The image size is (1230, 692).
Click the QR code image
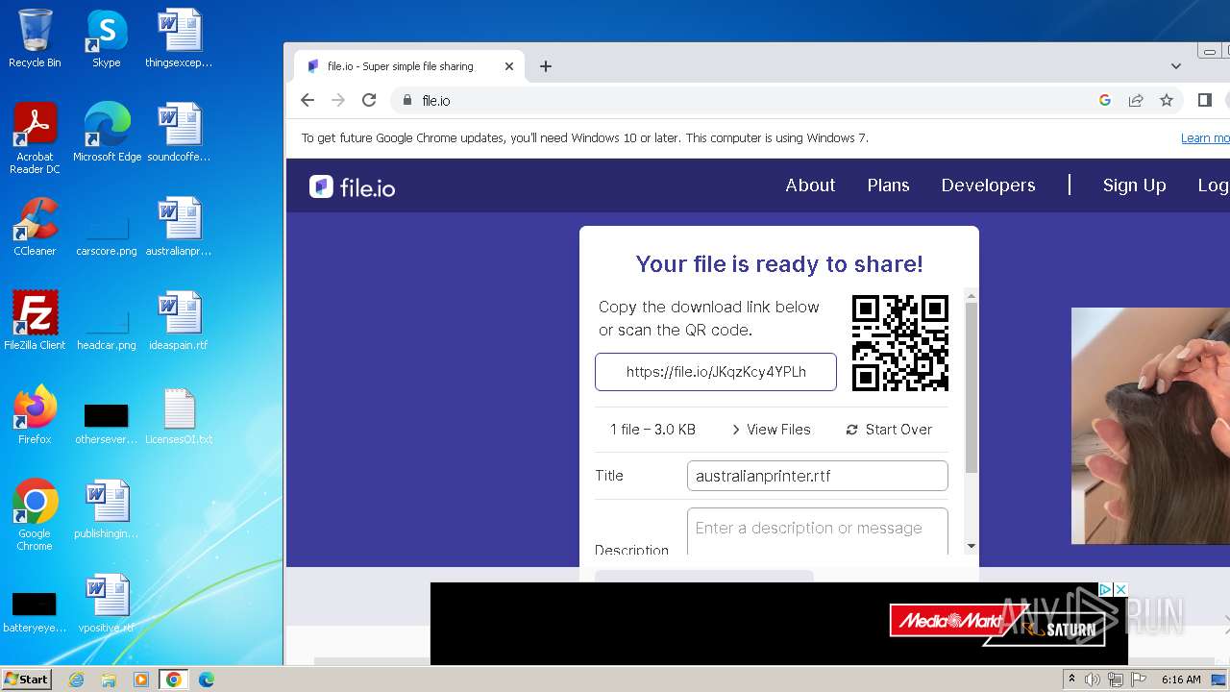coord(900,343)
